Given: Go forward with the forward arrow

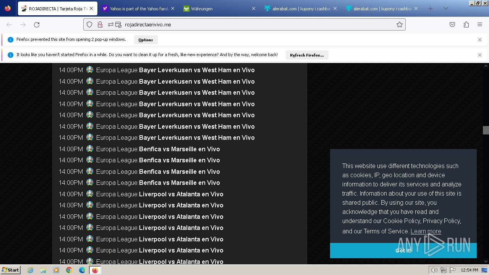Looking at the screenshot, I should point(23,24).
